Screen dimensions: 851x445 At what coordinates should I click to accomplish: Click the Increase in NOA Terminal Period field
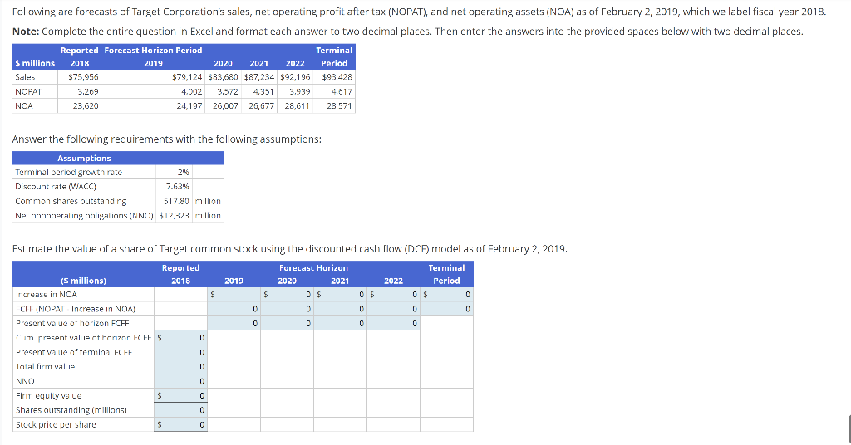click(x=446, y=295)
